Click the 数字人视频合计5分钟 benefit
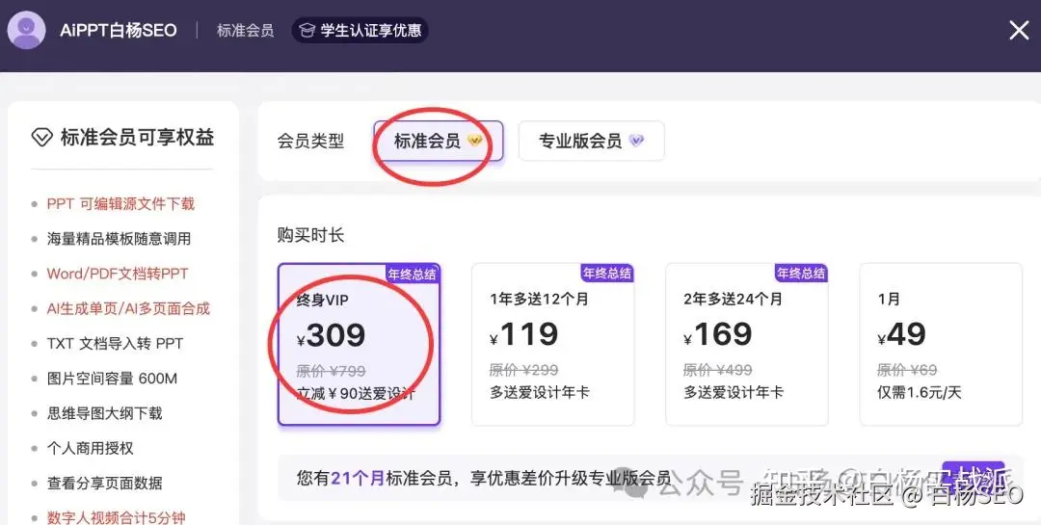The height and width of the screenshot is (525, 1041). (x=117, y=517)
